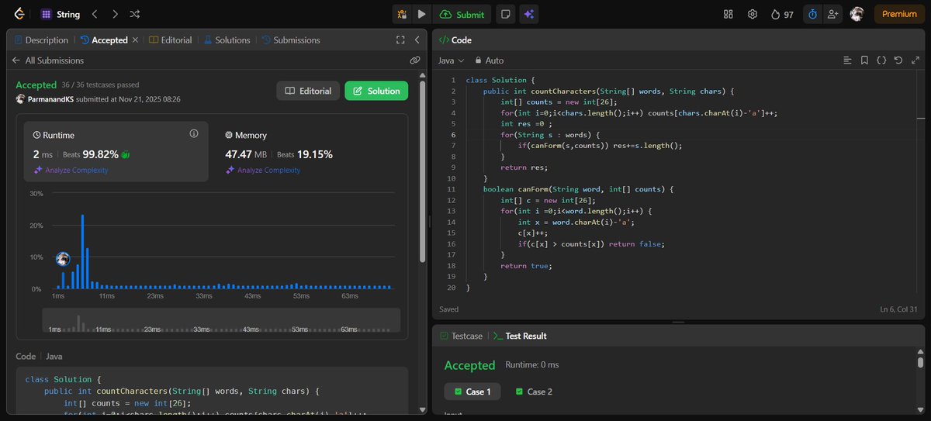Viewport: 931px width, 421px height.
Task: Open the AI sparkle assistant icon
Action: point(528,14)
